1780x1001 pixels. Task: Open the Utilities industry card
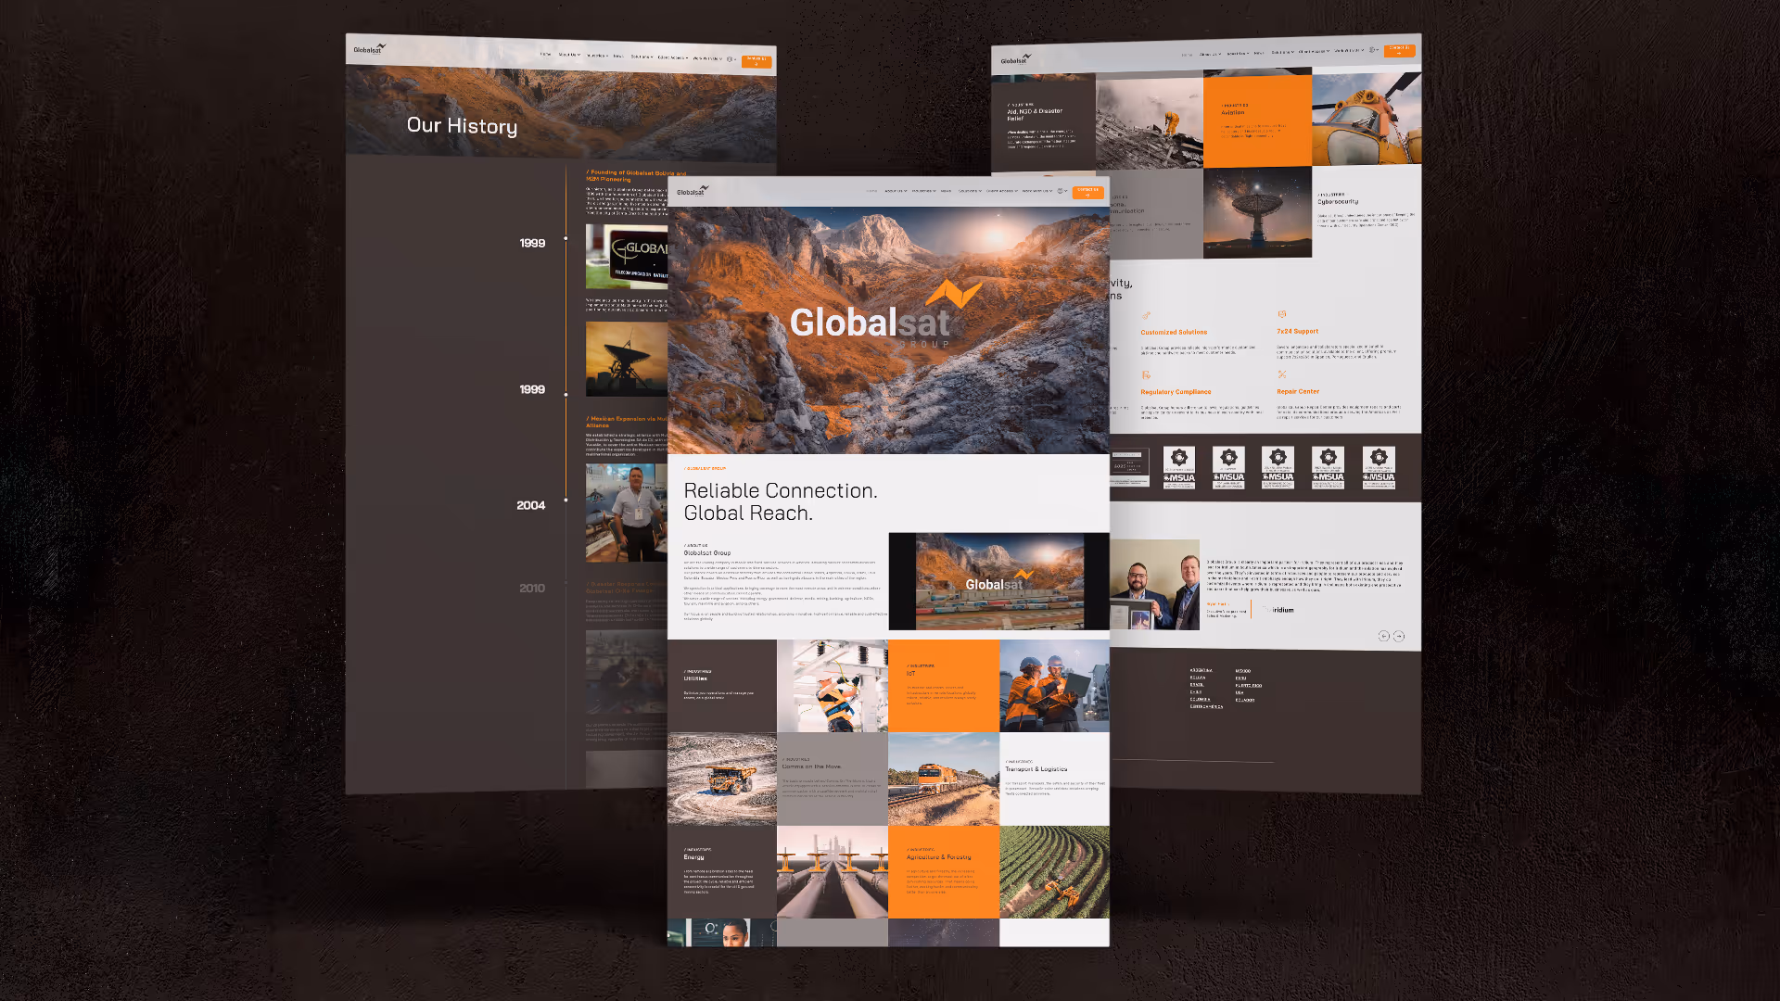[722, 686]
